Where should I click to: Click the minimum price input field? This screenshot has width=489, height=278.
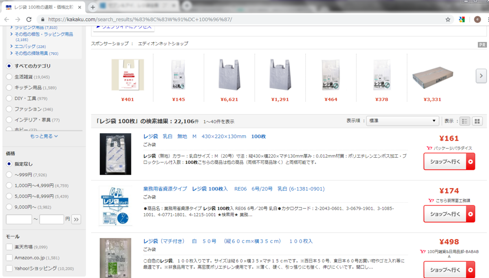click(x=19, y=219)
